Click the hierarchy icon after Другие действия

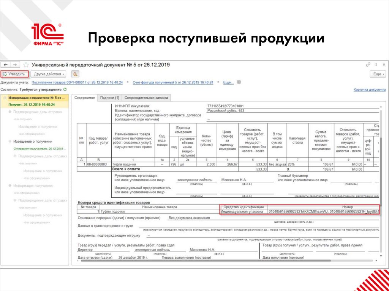tap(75, 74)
